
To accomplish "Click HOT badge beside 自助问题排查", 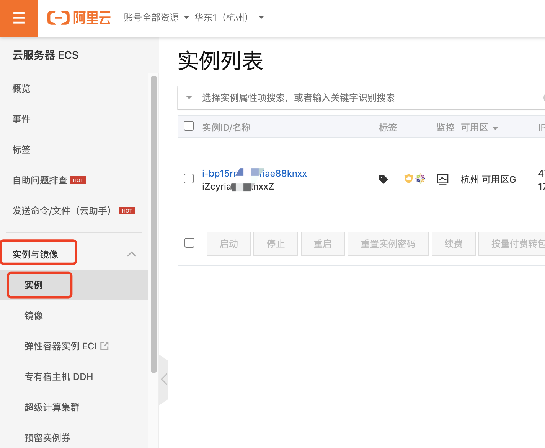I will (x=78, y=180).
